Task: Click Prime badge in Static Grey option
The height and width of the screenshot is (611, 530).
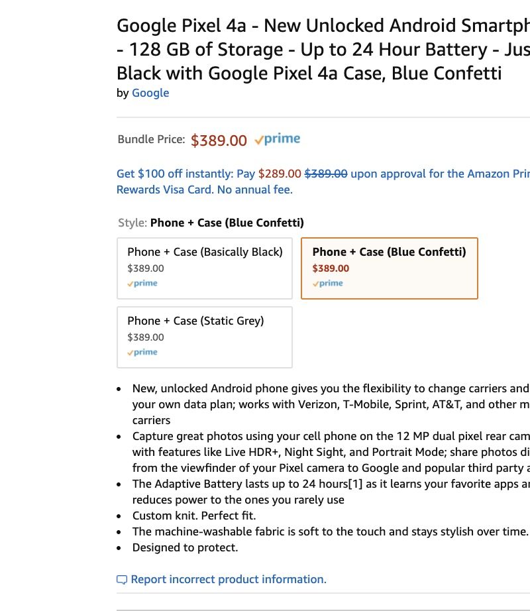Action: point(142,353)
